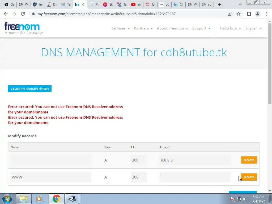Bookmark this page with the star icon
The height and width of the screenshot is (204, 272).
pos(239,14)
